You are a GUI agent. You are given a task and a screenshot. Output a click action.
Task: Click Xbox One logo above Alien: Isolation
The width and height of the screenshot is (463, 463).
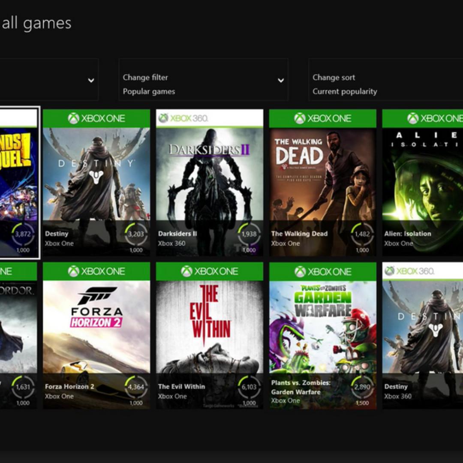(435, 118)
